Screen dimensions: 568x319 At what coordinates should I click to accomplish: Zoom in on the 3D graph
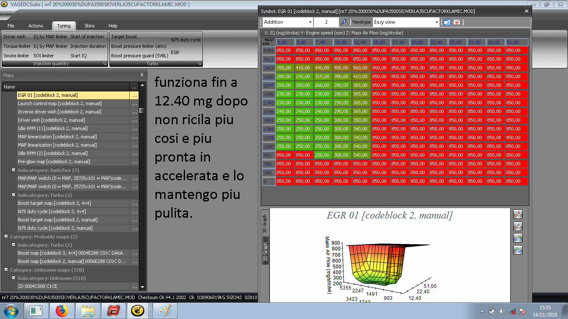[518, 214]
